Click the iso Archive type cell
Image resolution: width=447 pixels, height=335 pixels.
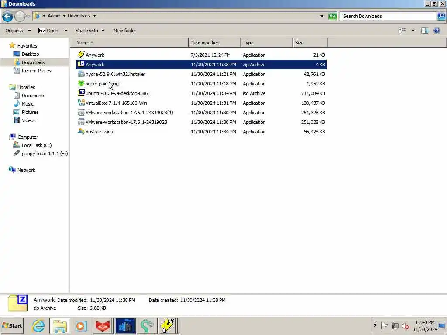tap(254, 93)
